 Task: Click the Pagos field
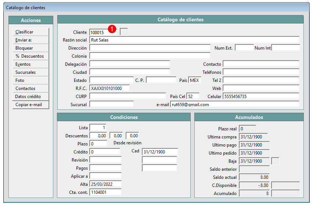tap(105, 168)
